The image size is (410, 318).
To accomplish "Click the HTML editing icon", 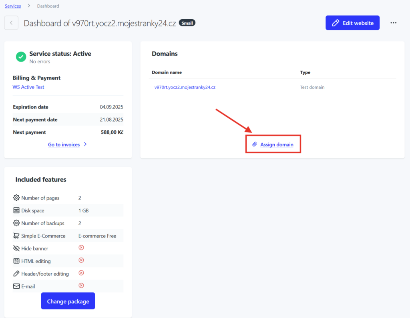I will point(16,261).
